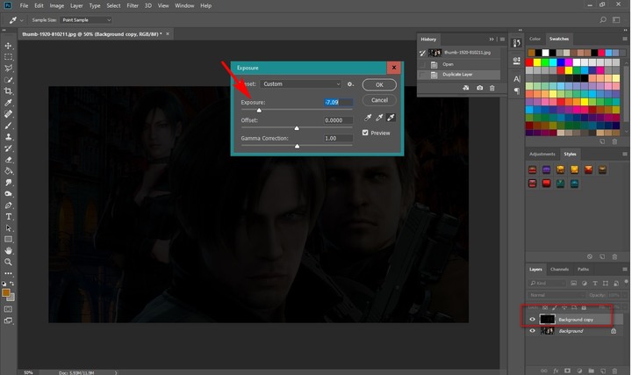The width and height of the screenshot is (632, 375).
Task: Open the Window menu
Action: (184, 5)
